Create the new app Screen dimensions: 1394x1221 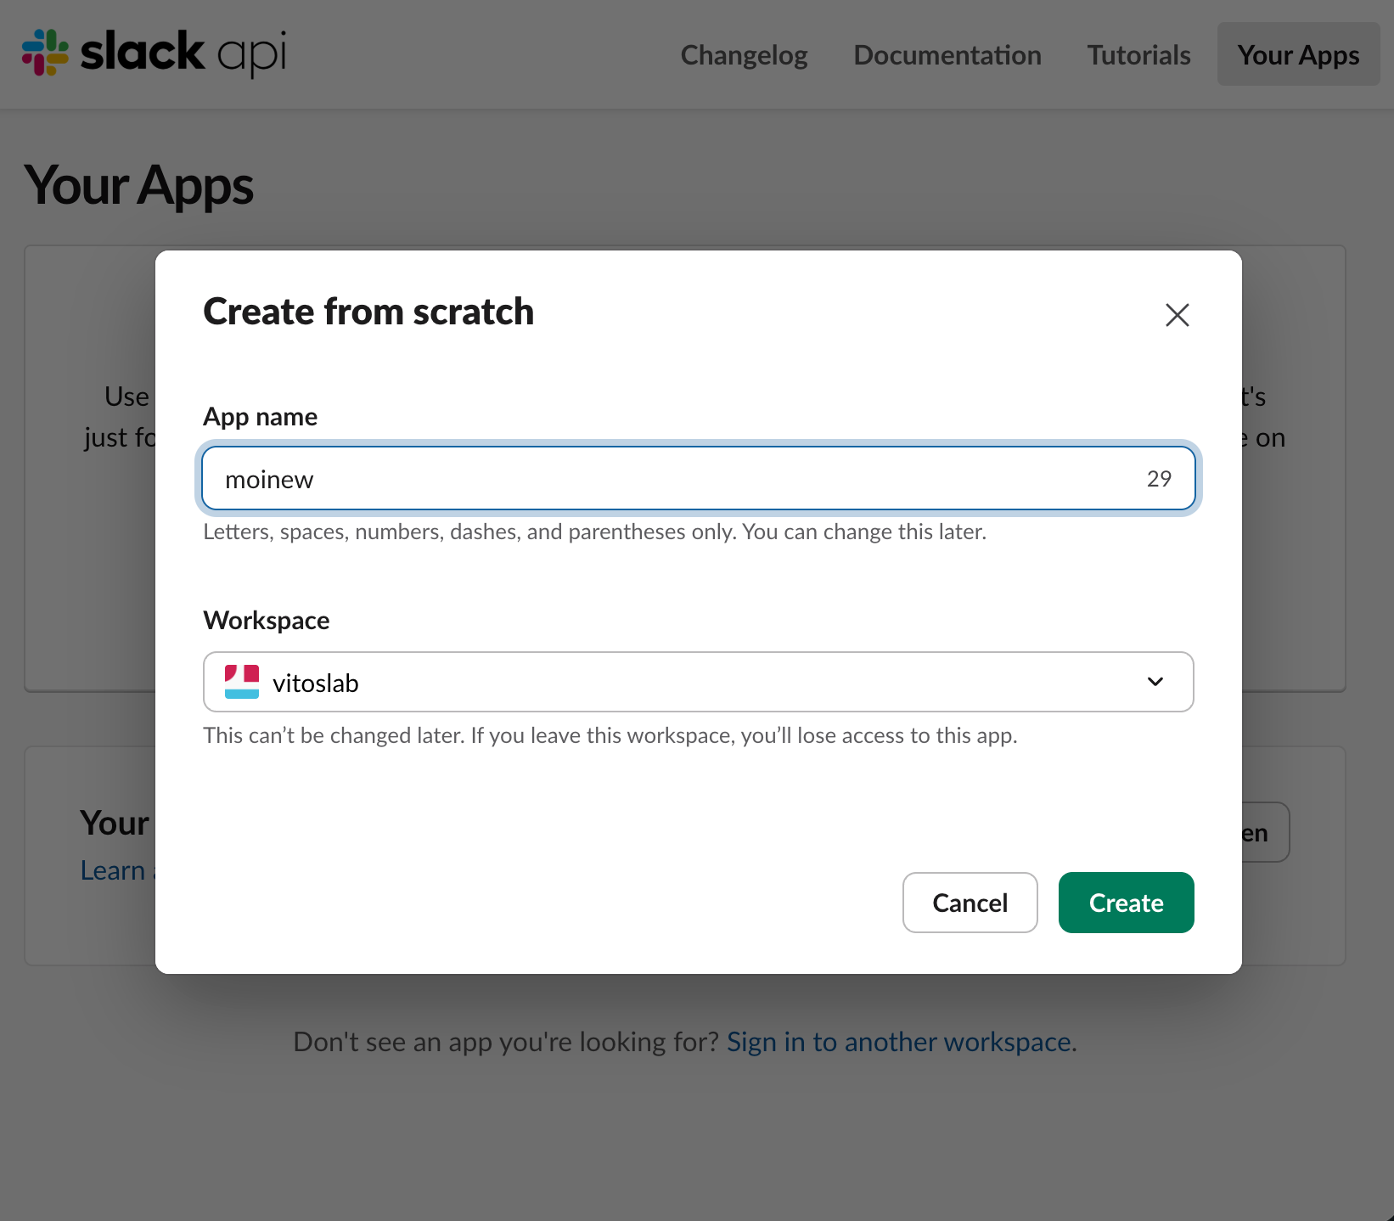[1126, 903]
